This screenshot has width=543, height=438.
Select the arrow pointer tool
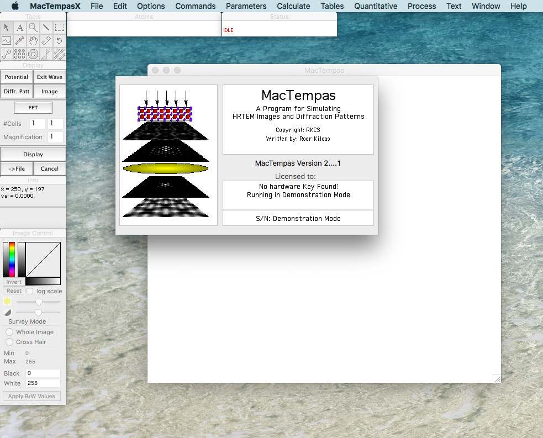(x=7, y=28)
